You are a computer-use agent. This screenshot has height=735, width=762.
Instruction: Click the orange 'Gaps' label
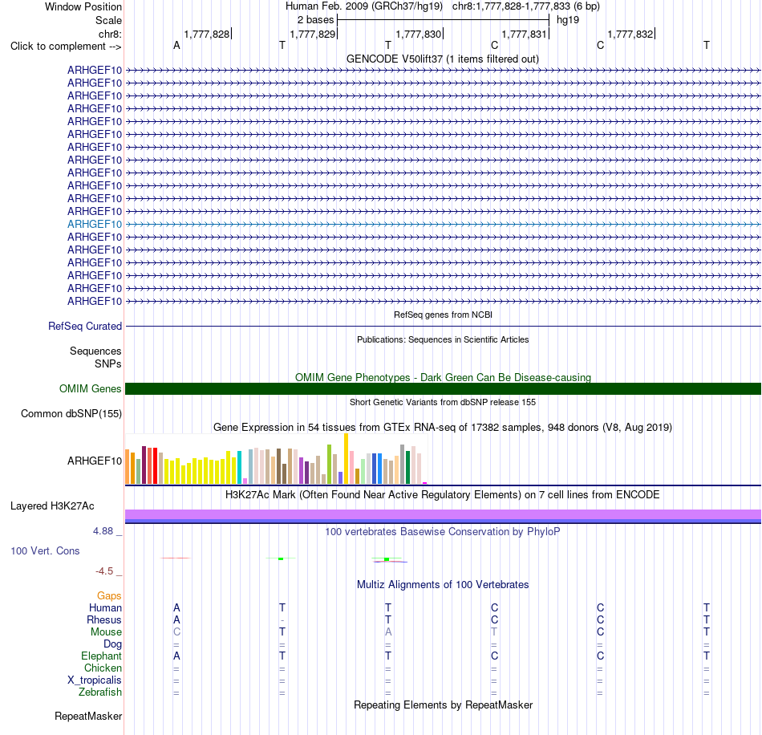[109, 596]
